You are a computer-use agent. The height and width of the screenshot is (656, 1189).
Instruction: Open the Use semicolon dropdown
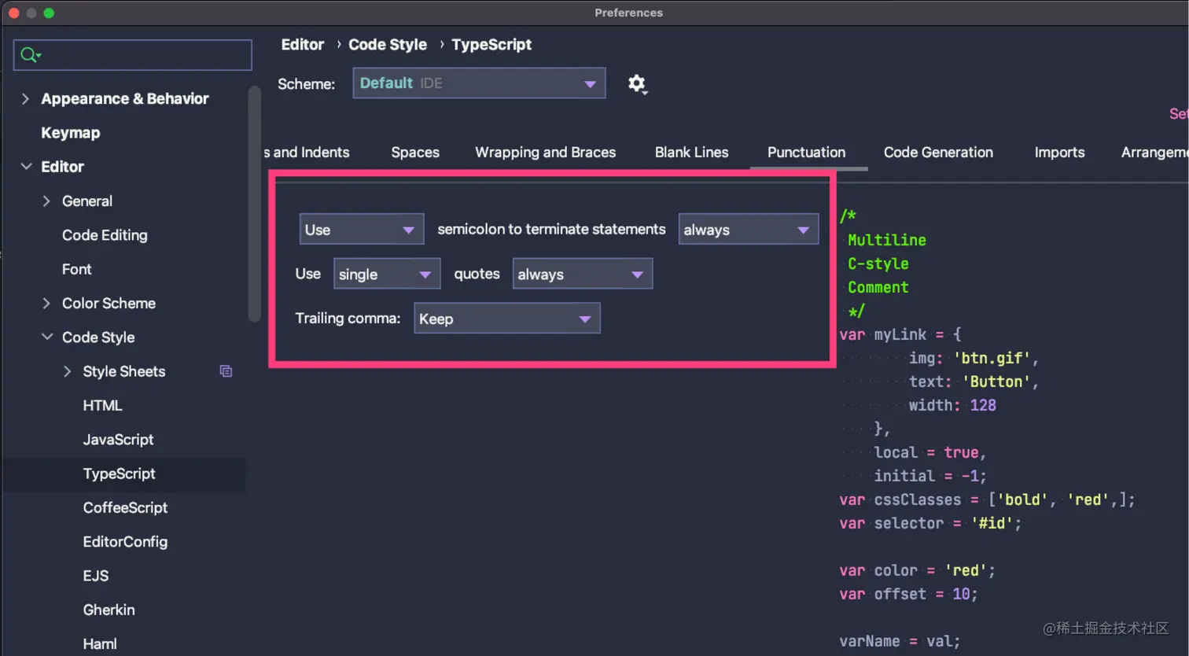coord(362,230)
